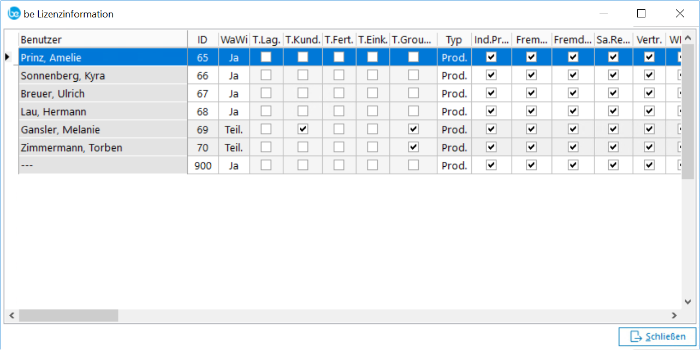Click the be application logo icon
This screenshot has width=700, height=350.
click(x=14, y=14)
